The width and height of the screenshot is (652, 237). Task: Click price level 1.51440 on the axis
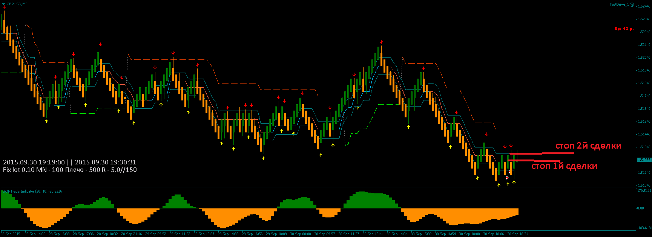(643, 134)
